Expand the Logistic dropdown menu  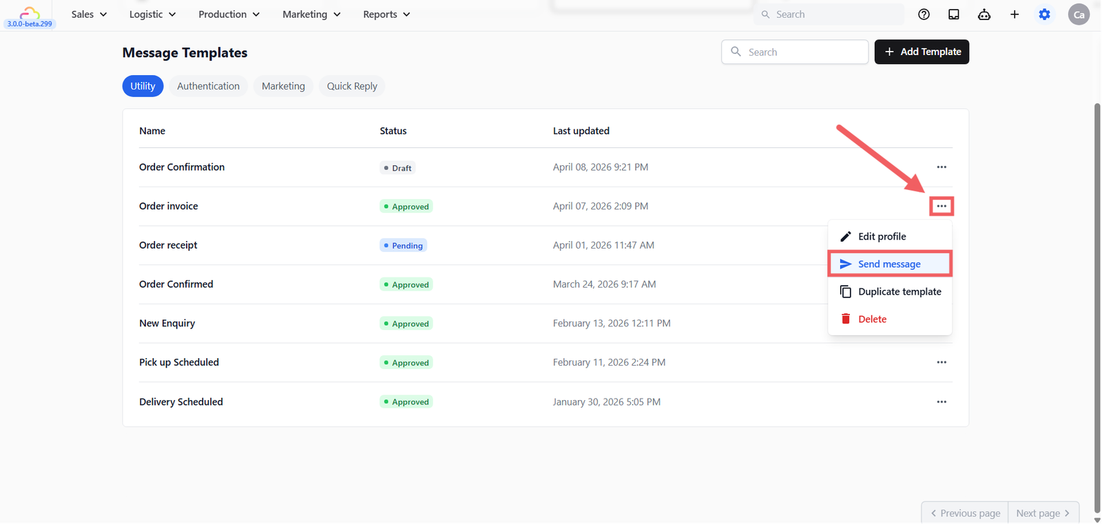click(153, 14)
